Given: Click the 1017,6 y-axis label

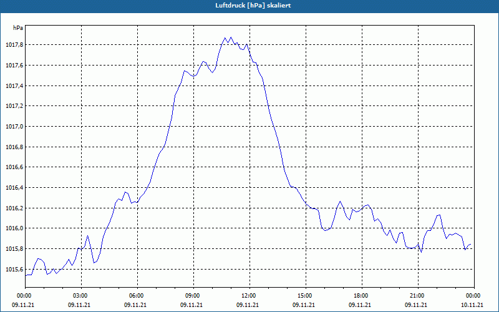Looking at the screenshot, I should click(14, 66).
